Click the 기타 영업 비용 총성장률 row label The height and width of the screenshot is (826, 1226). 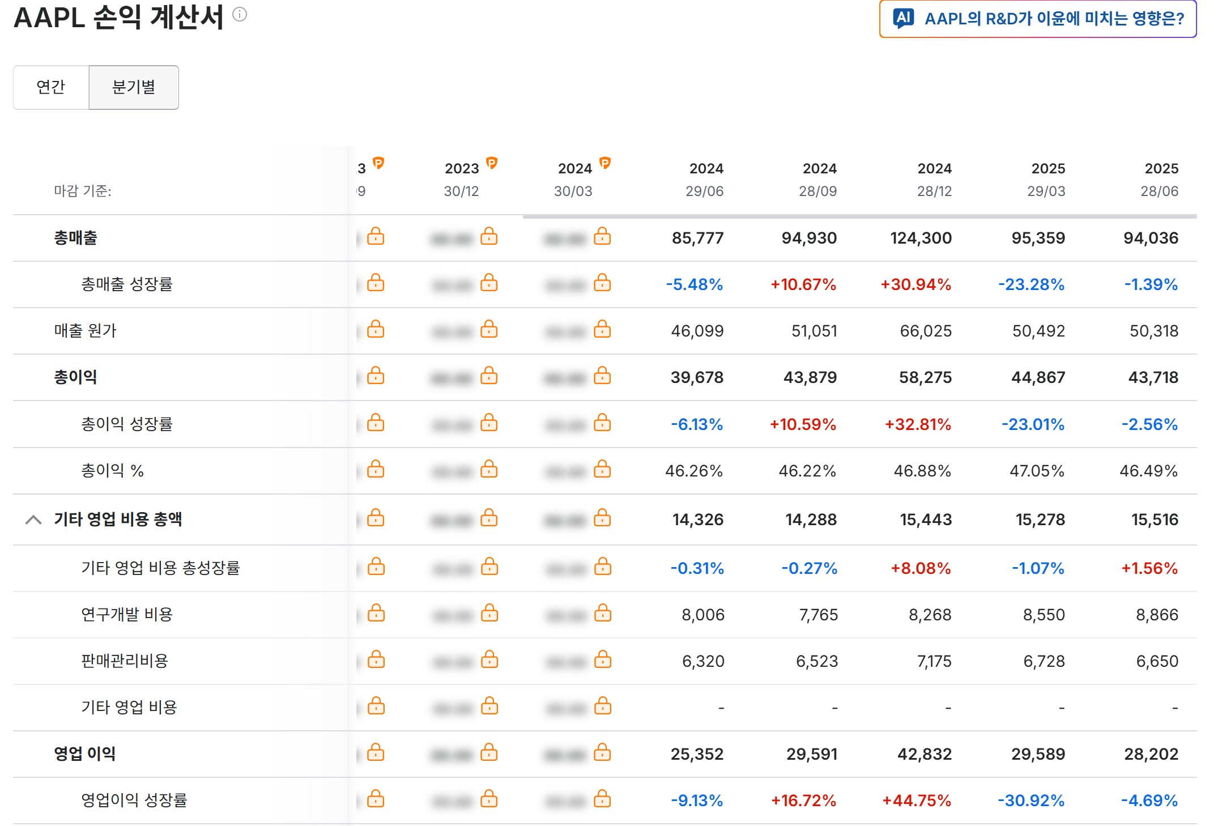[160, 568]
